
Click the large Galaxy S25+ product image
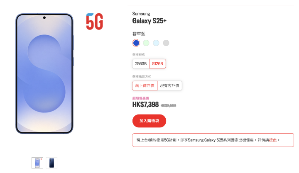pyautogui.click(x=44, y=74)
